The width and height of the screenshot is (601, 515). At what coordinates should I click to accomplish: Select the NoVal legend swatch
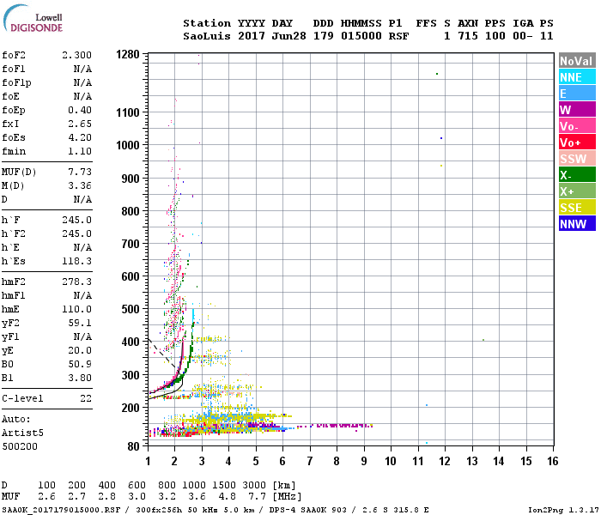(577, 61)
